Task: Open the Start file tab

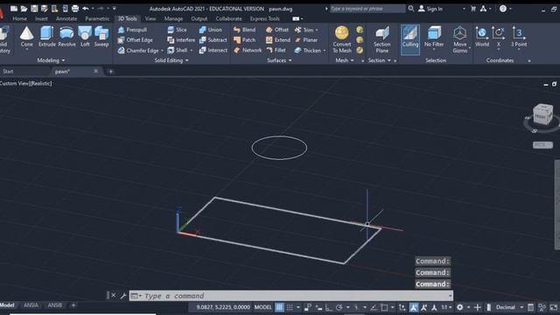Action: pyautogui.click(x=8, y=72)
